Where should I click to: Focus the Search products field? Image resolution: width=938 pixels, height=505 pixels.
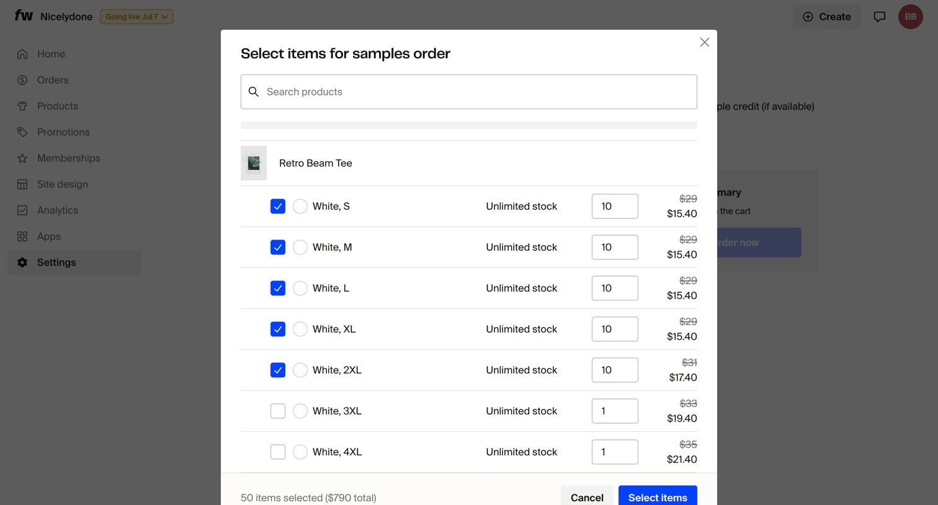pos(469,92)
